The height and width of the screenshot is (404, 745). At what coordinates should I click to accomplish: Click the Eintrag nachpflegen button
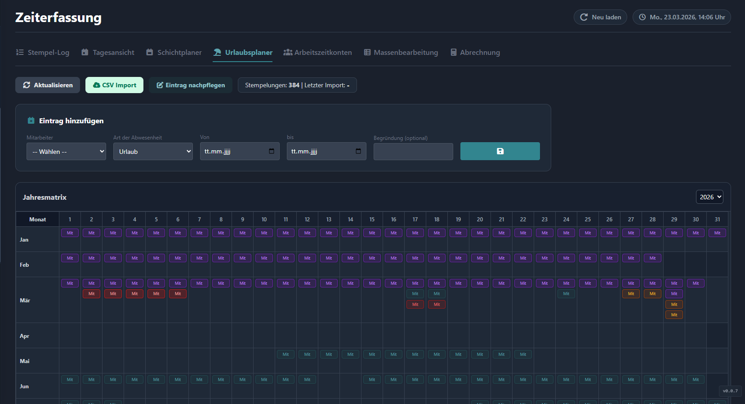(x=191, y=85)
